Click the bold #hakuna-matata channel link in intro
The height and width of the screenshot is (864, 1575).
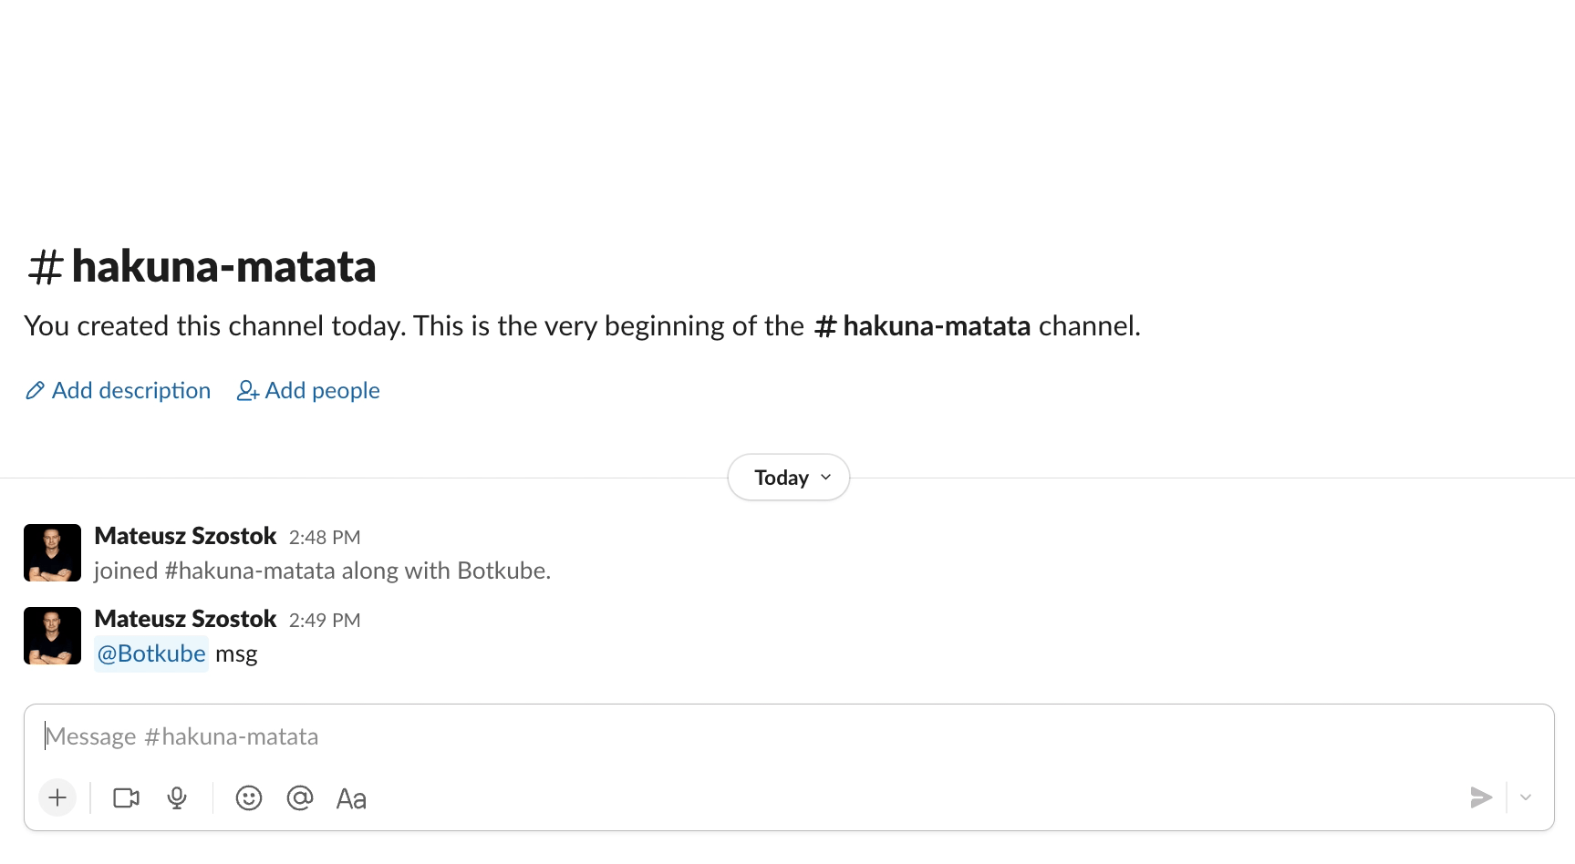[922, 325]
